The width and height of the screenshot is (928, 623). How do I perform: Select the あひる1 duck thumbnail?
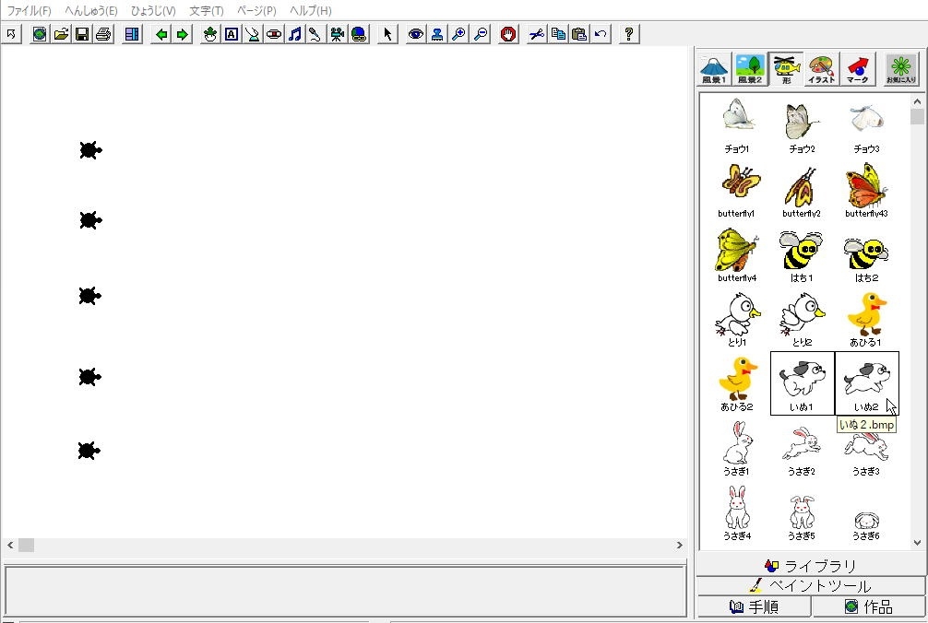click(x=866, y=319)
